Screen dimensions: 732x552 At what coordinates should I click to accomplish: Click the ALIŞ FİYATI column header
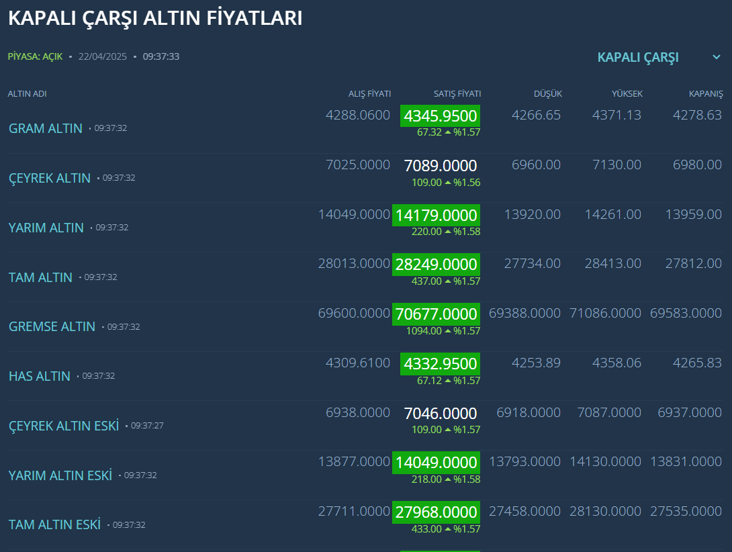369,94
